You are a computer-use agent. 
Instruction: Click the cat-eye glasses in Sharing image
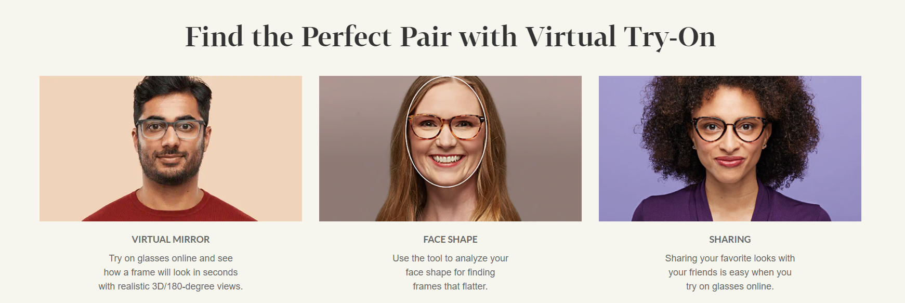pos(730,129)
